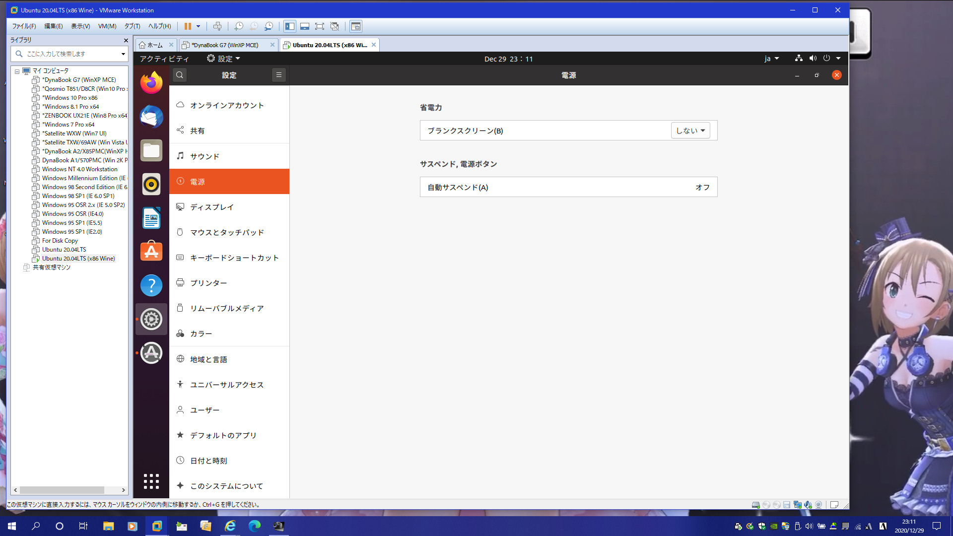Toggle the console view icon in VMware toolbar
Viewport: 953px width, 536px height.
356,26
